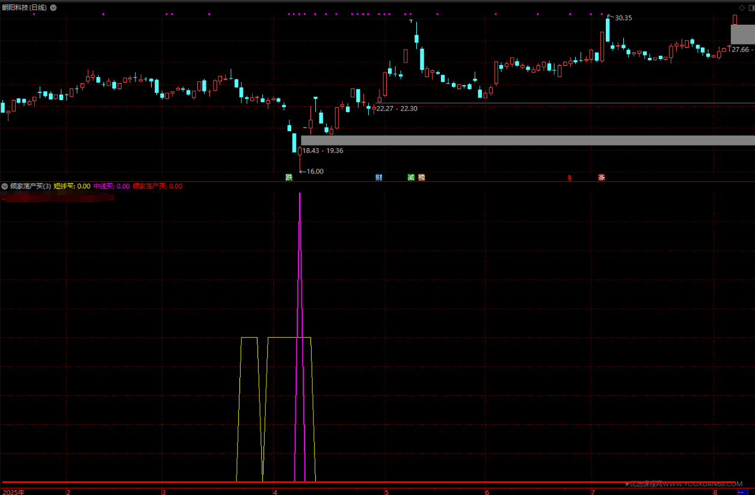
Task: Open the 朝阳科技 (日线) chart dropdown
Action: point(54,8)
